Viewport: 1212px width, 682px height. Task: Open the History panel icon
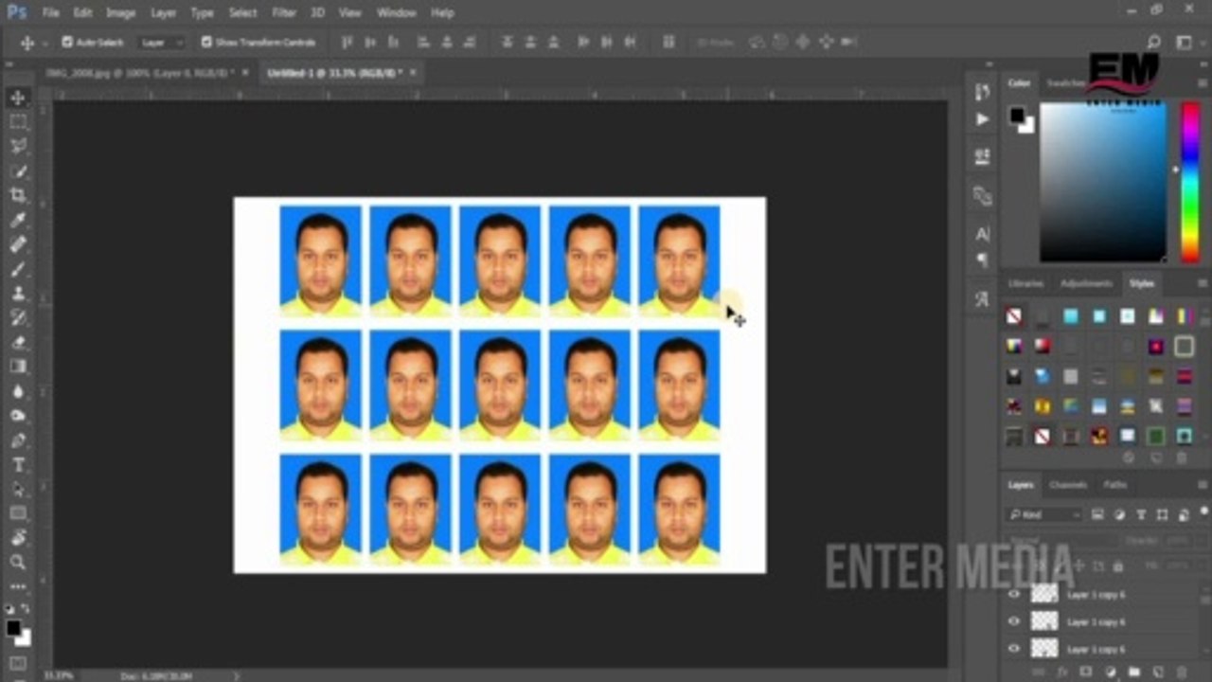pos(982,92)
